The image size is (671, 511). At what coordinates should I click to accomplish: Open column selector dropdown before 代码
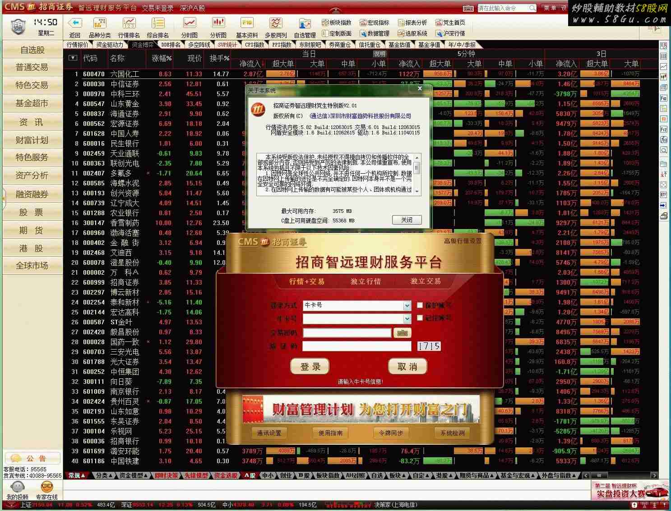coord(73,58)
